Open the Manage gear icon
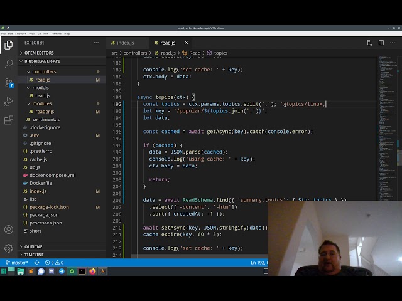The height and width of the screenshot is (301, 402). point(8,248)
